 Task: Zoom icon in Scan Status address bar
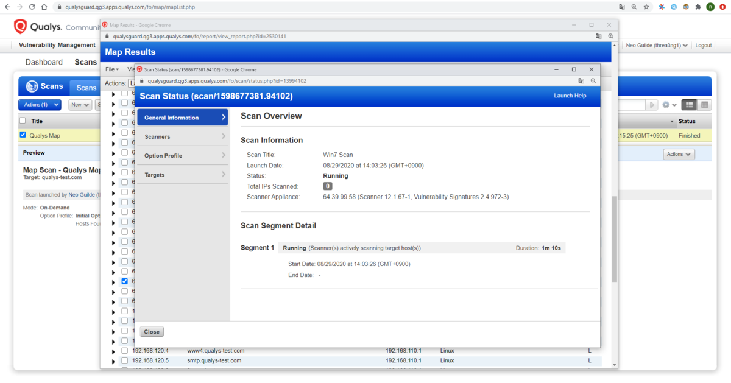(x=593, y=80)
